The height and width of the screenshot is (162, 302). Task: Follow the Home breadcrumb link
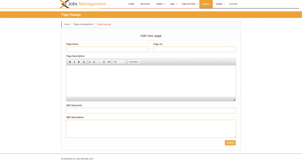67,24
